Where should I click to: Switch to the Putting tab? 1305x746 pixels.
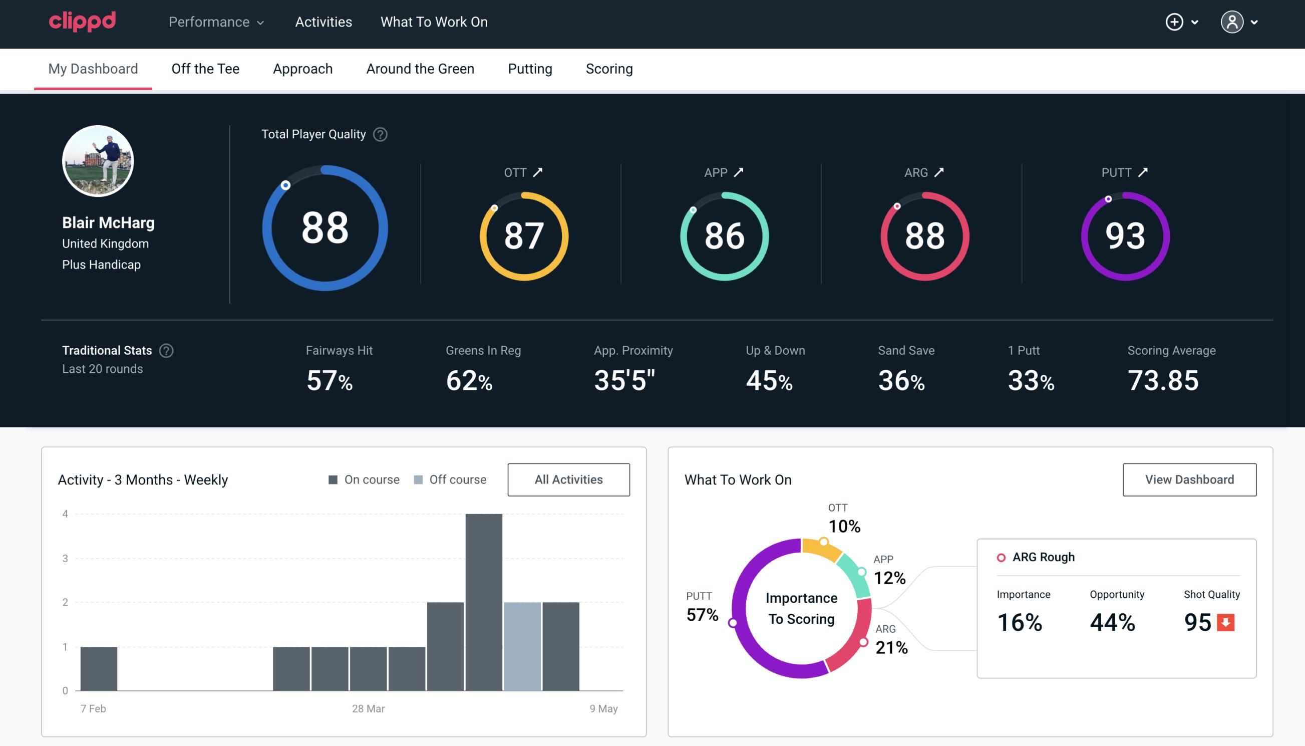coord(529,69)
